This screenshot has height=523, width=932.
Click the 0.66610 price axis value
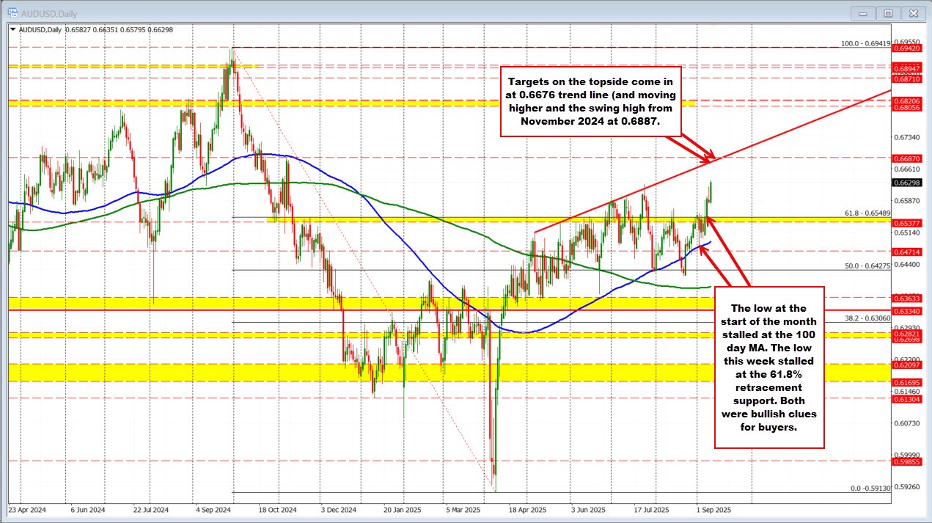coord(906,169)
